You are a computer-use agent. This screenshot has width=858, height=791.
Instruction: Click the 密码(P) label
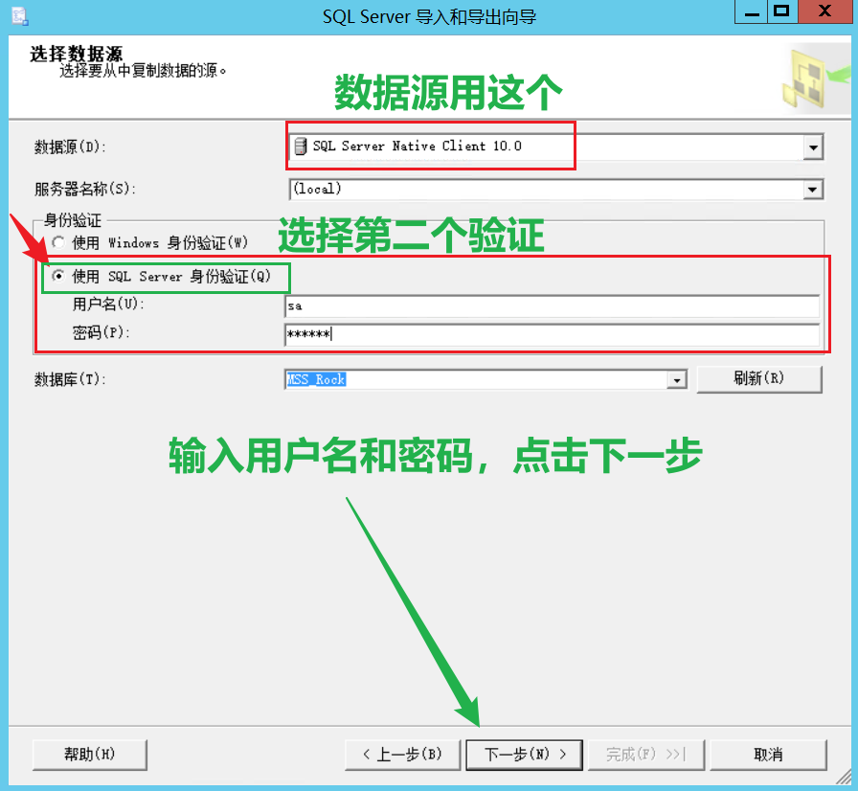tap(101, 332)
